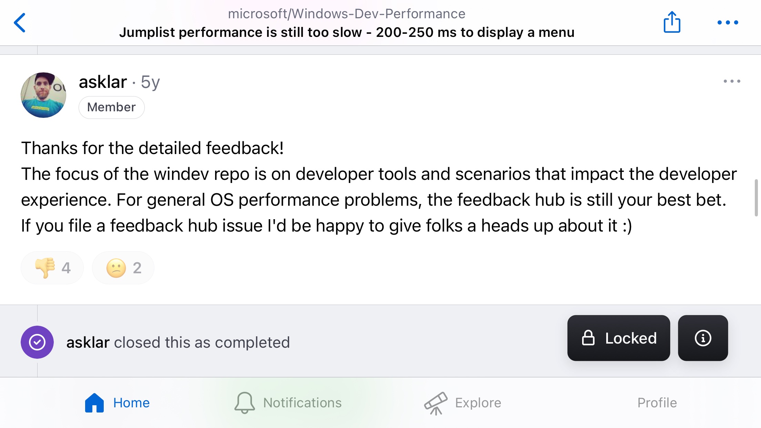Image resolution: width=761 pixels, height=428 pixels.
Task: Open asklar link in closed event
Action: pyautogui.click(x=88, y=343)
